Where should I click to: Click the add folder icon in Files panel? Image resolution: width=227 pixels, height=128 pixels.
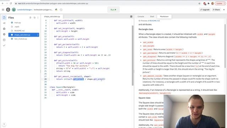34,17
